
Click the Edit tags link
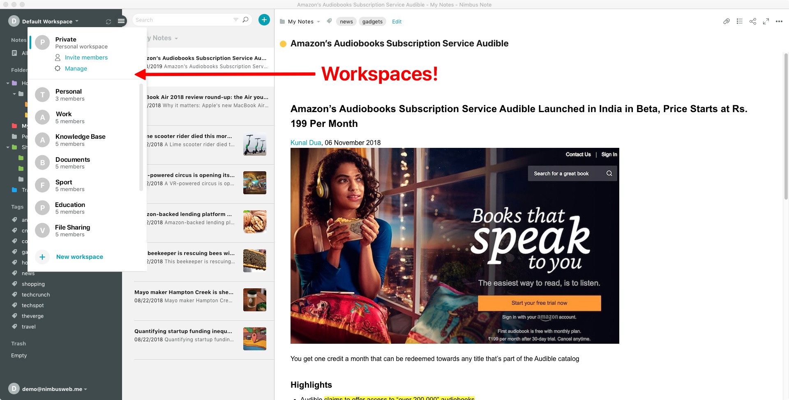pos(397,21)
